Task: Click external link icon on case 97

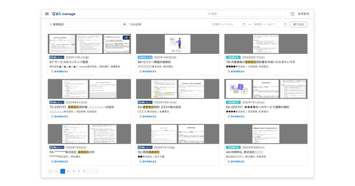Action: tap(52, 71)
